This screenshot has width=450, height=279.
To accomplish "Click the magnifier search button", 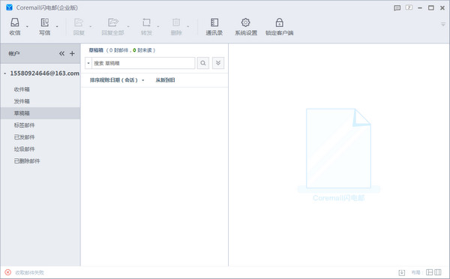I will pos(203,63).
